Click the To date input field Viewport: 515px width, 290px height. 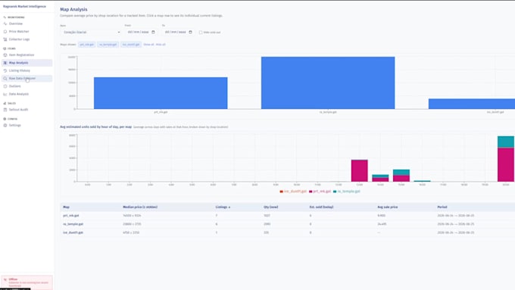click(178, 33)
